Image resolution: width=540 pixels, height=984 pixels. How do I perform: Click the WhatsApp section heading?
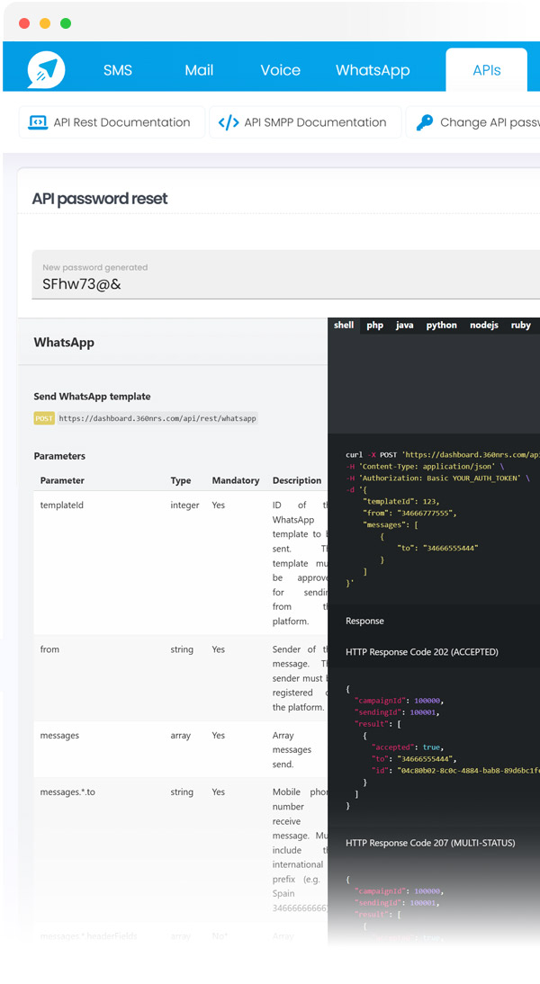(64, 343)
